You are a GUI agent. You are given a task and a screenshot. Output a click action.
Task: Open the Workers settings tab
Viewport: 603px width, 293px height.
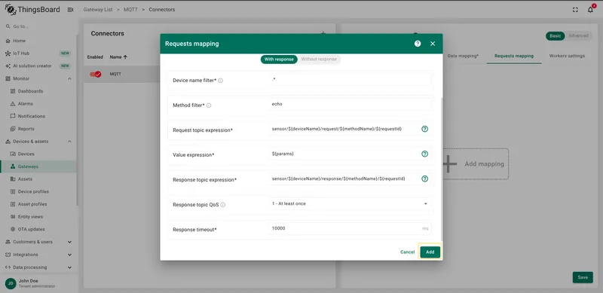point(567,56)
